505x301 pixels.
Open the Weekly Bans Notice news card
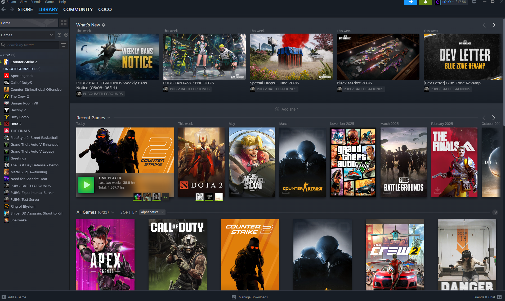[x=118, y=57]
